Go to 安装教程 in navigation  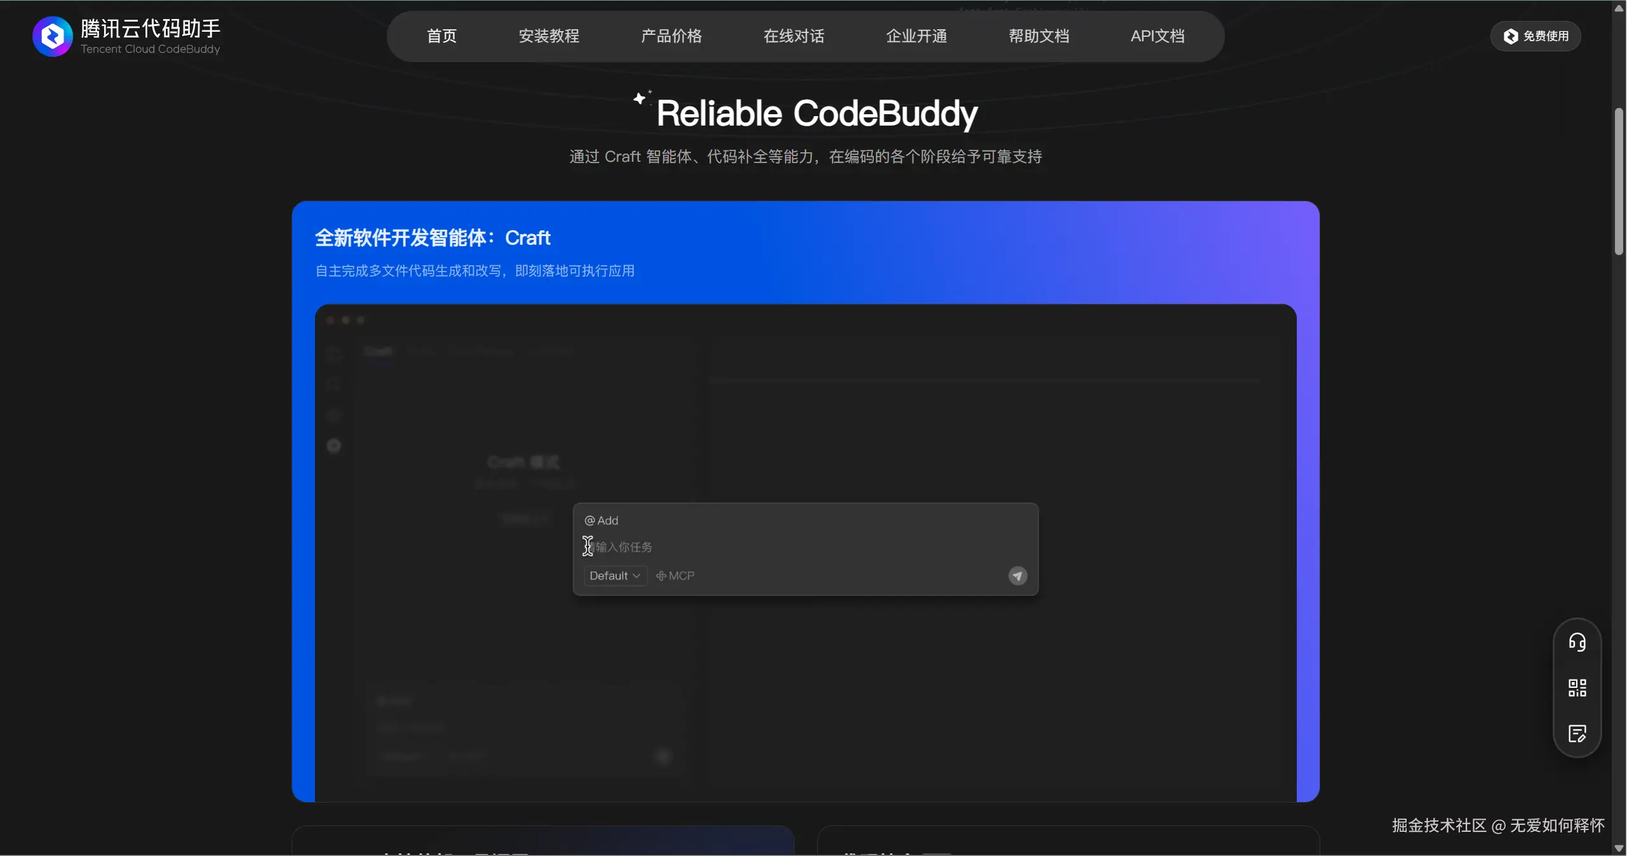[549, 36]
